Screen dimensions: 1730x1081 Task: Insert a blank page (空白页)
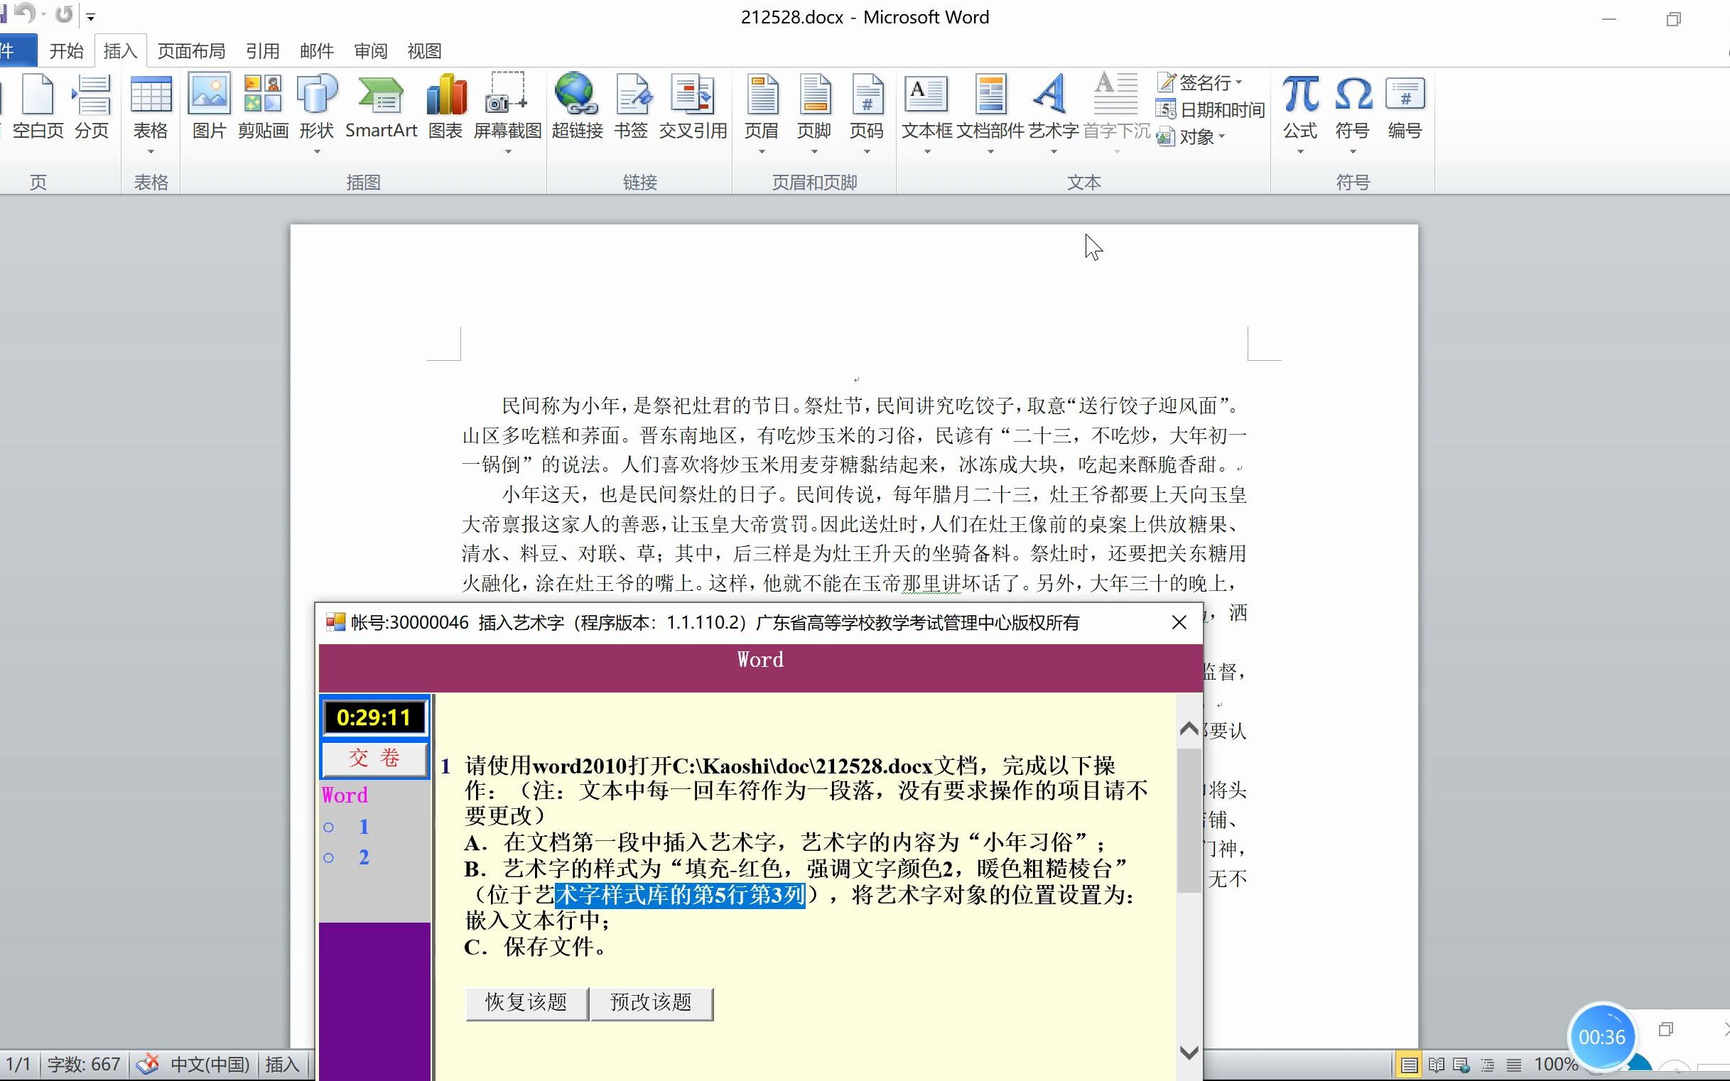38,107
